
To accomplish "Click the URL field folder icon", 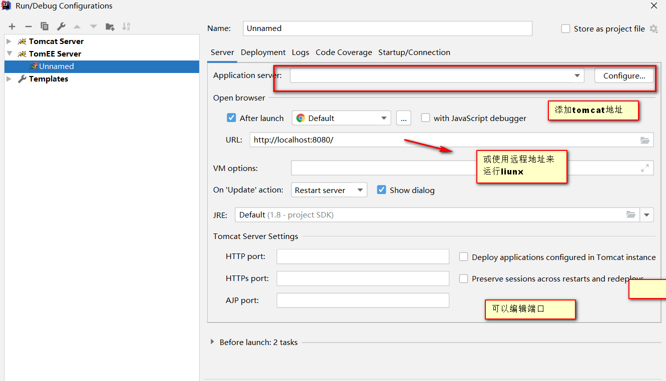I will (x=645, y=140).
